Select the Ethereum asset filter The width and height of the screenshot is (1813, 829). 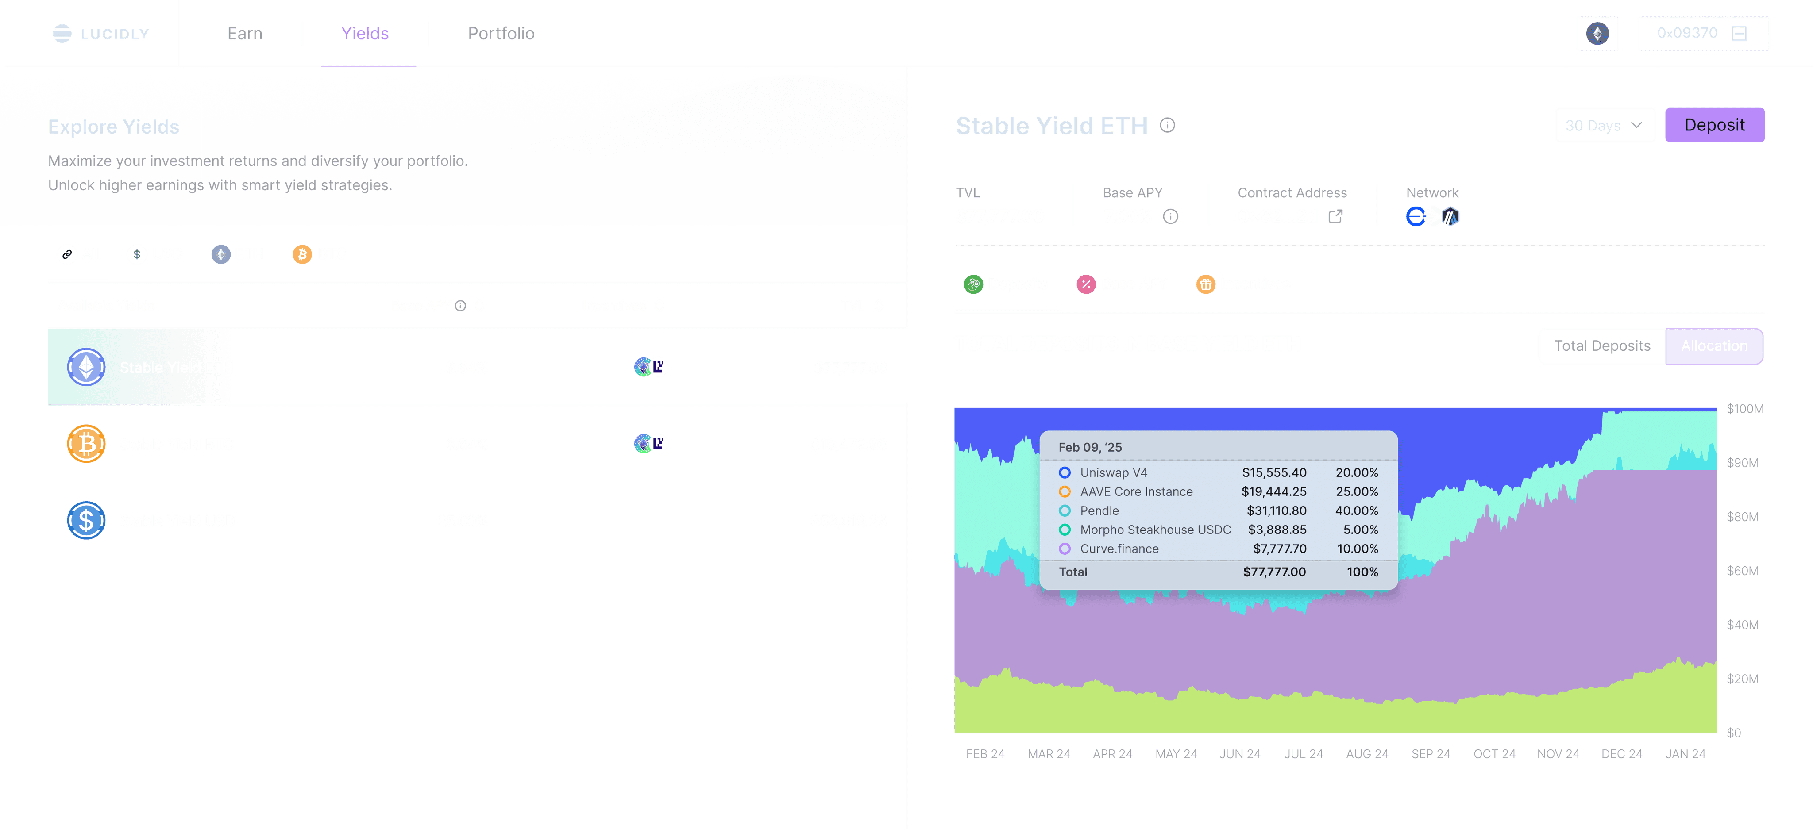pyautogui.click(x=221, y=254)
